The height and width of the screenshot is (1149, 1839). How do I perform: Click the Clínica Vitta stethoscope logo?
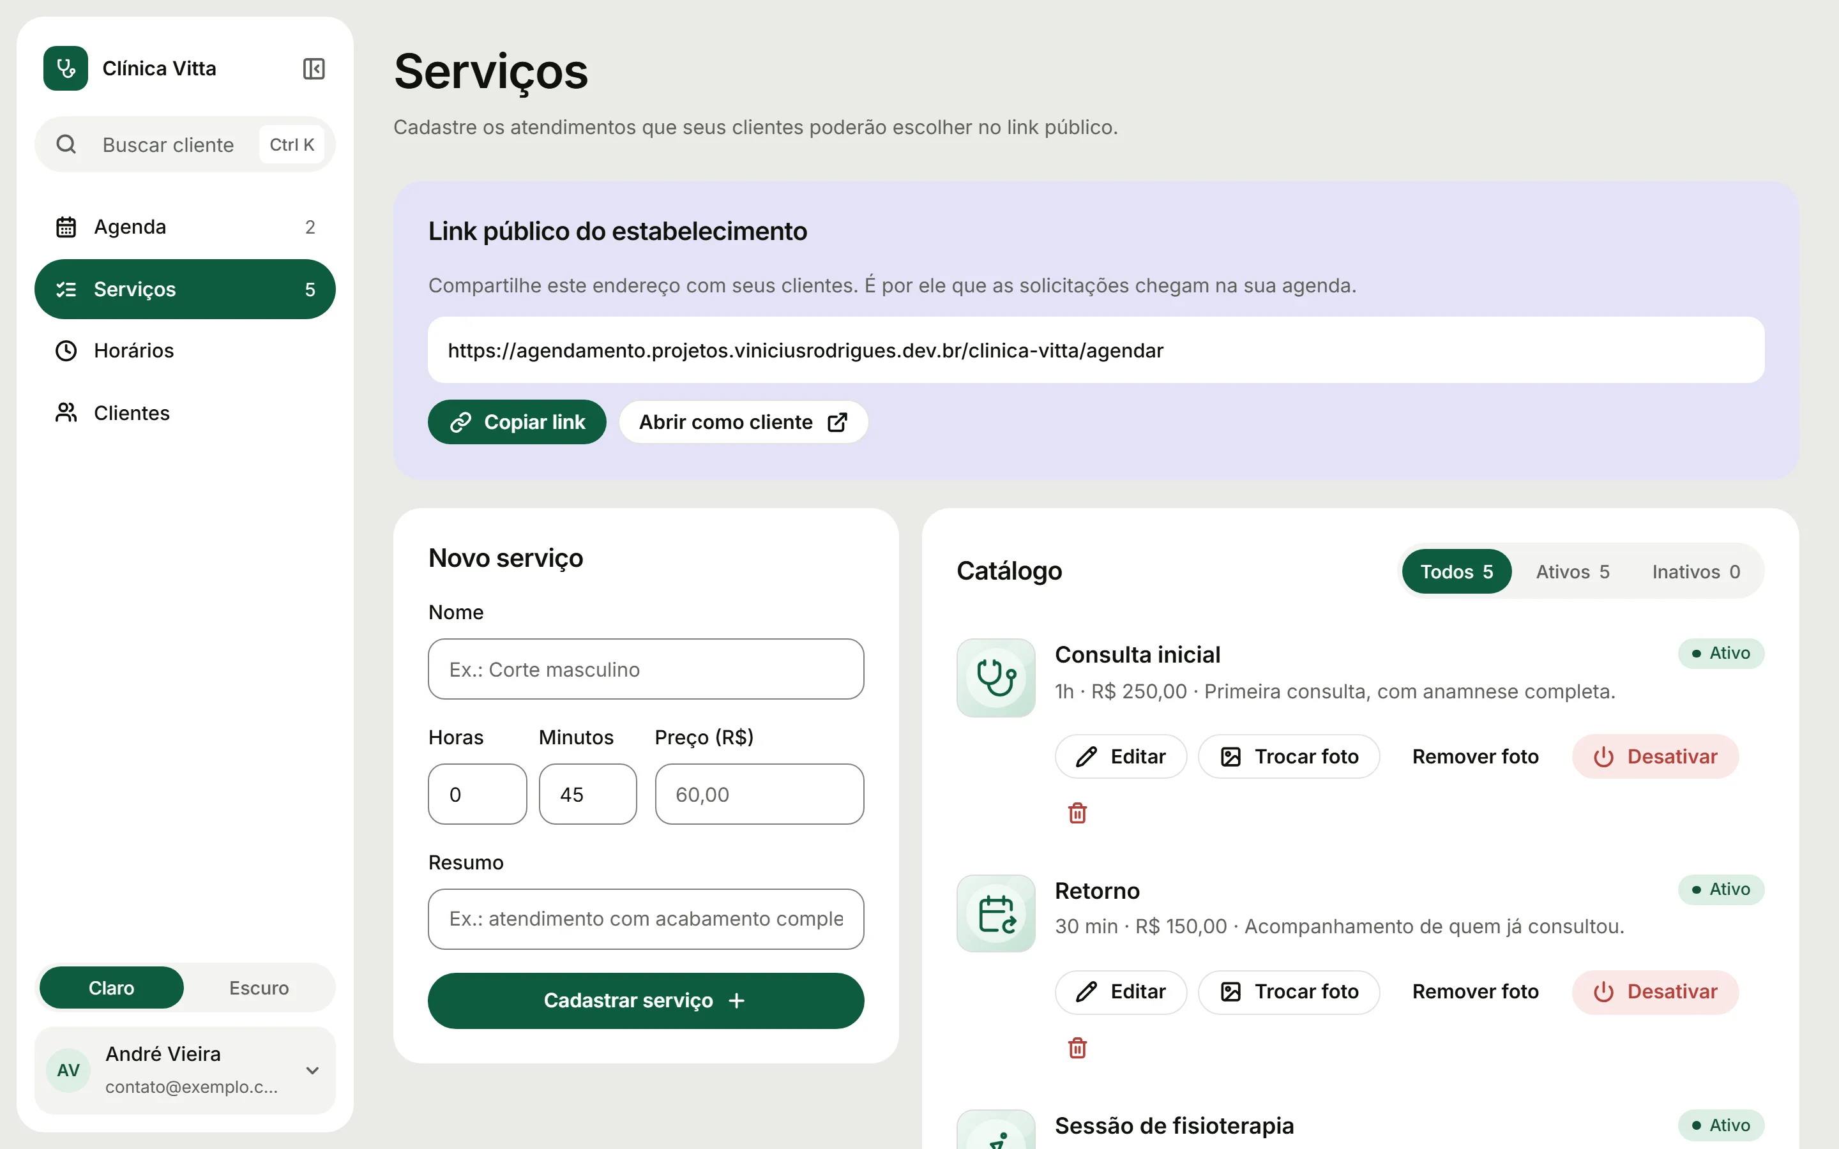point(66,68)
